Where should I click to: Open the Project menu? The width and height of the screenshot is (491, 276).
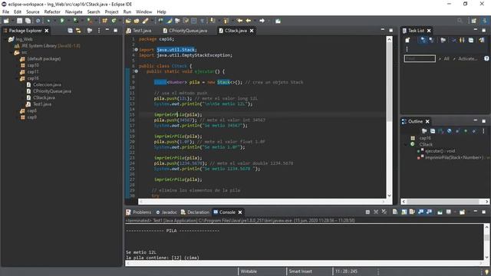click(x=111, y=12)
